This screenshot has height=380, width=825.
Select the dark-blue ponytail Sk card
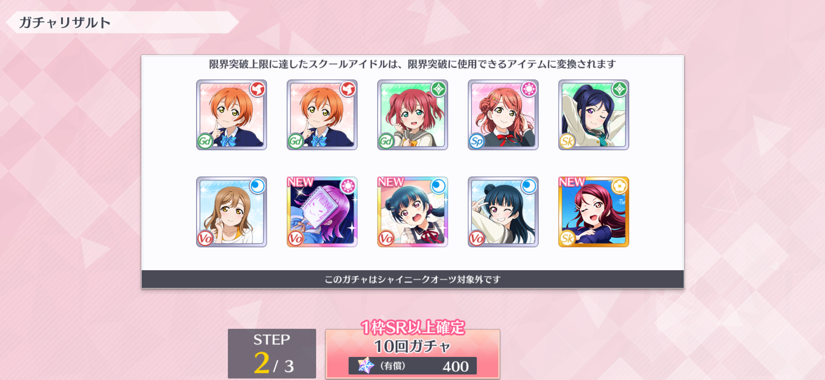tap(594, 115)
